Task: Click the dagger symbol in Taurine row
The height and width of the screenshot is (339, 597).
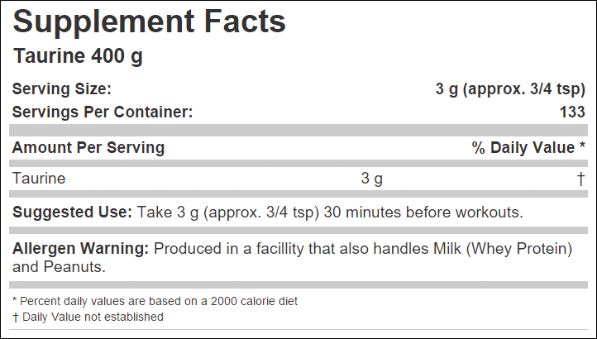Action: pyautogui.click(x=580, y=179)
